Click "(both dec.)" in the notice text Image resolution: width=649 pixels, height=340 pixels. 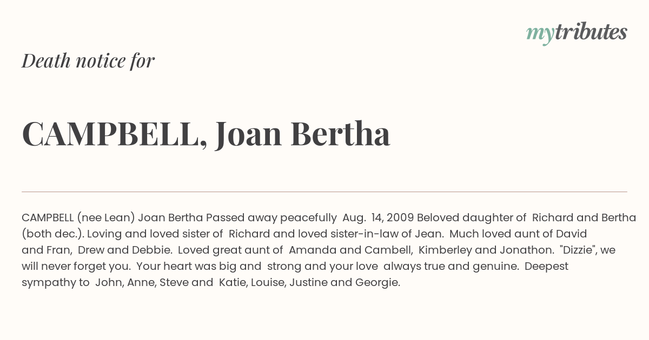pos(52,234)
